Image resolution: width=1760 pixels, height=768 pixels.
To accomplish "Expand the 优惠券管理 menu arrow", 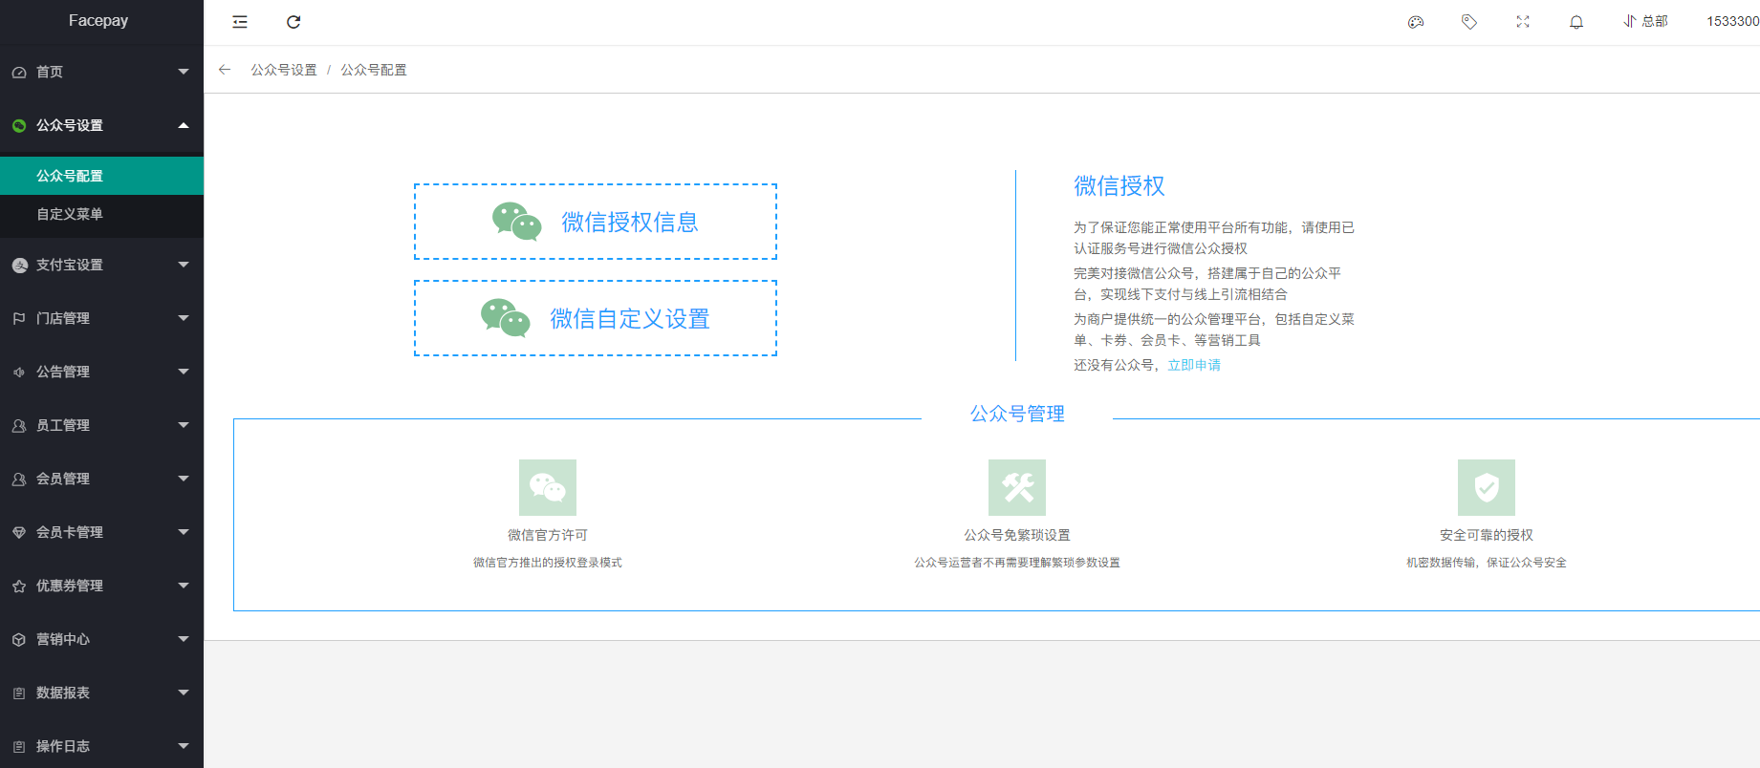I will [x=184, y=586].
